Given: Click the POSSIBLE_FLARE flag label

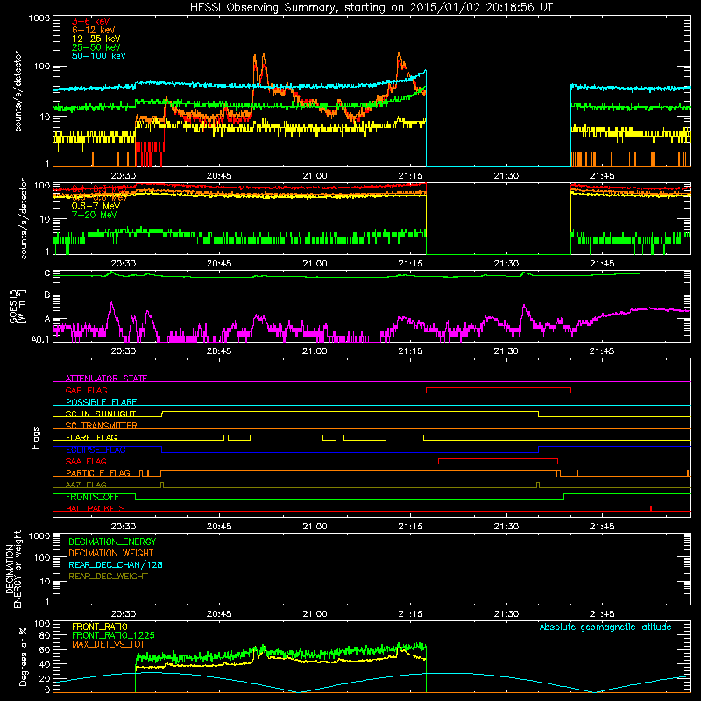Looking at the screenshot, I should tap(101, 402).
